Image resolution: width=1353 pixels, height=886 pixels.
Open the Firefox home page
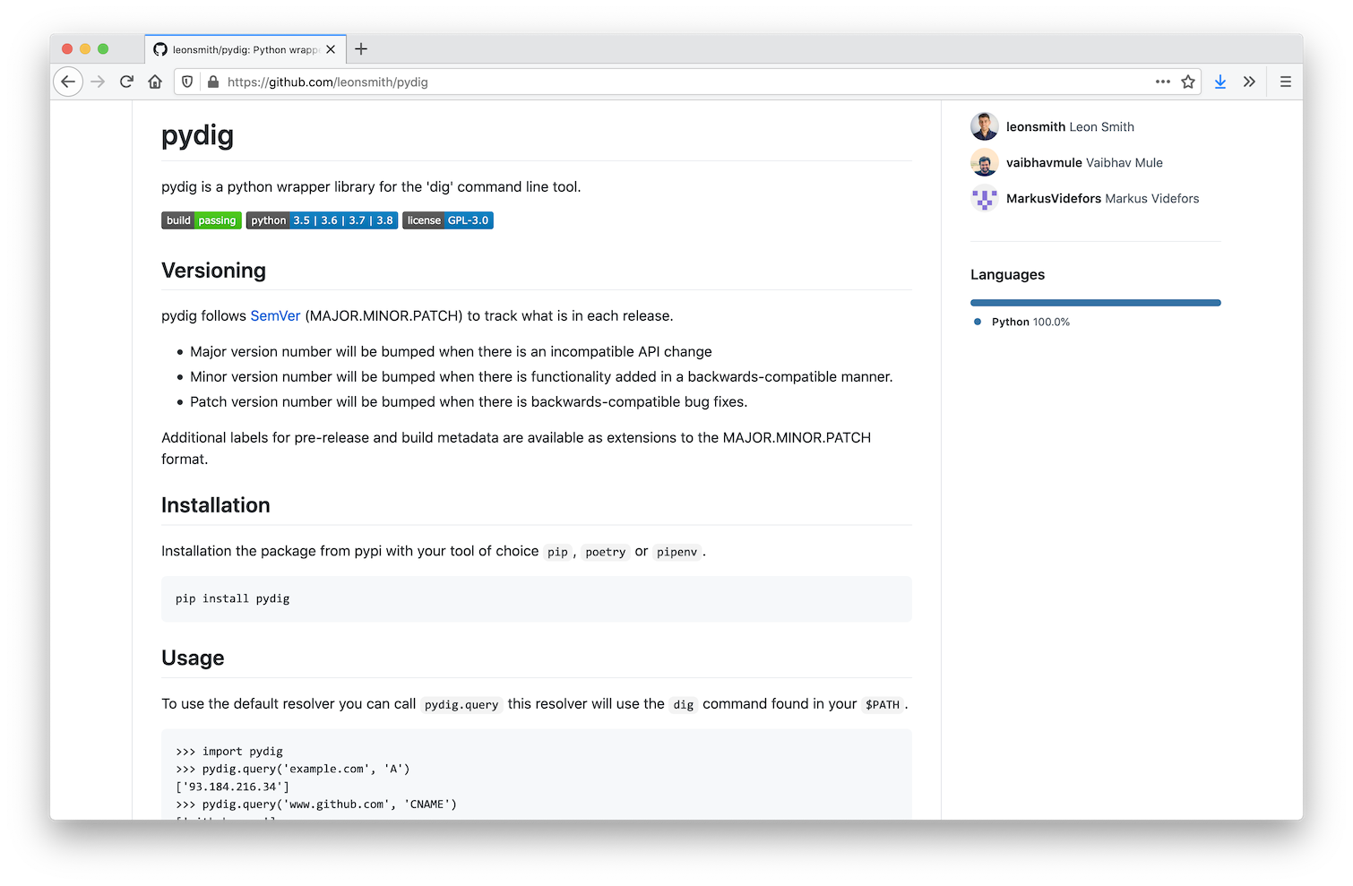coord(155,82)
